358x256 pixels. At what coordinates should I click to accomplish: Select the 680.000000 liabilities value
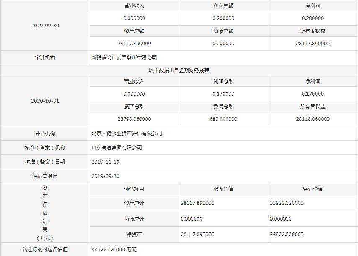223,119
